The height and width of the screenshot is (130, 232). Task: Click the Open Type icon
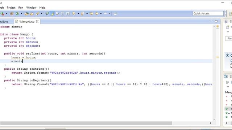26,14
